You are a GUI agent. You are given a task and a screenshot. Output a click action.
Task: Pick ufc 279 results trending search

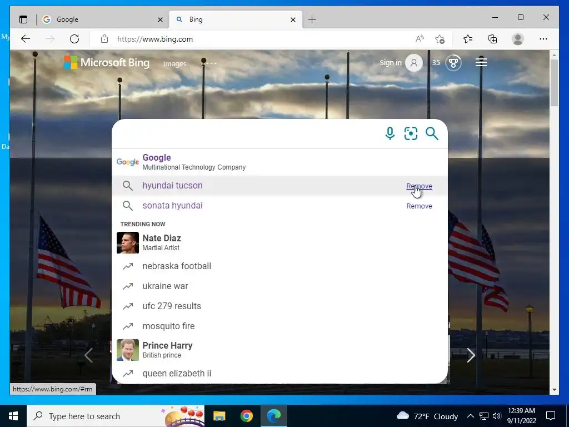[279, 306]
